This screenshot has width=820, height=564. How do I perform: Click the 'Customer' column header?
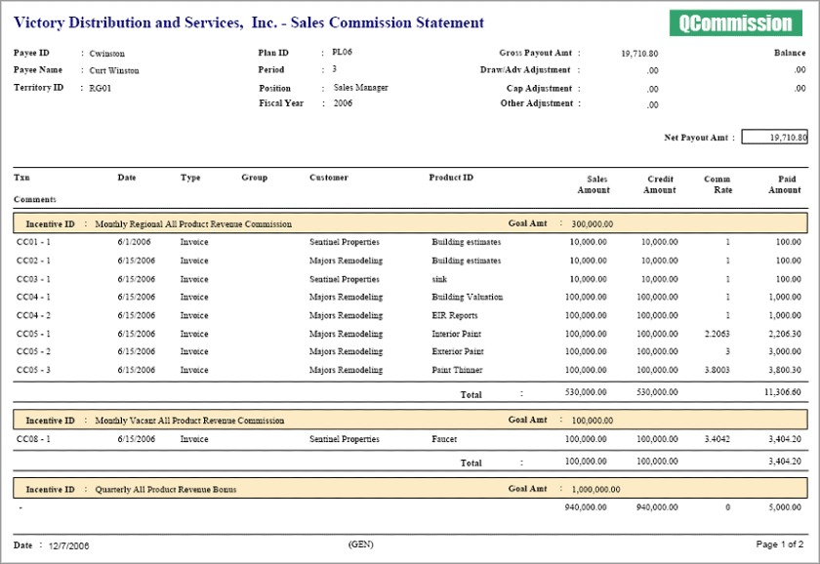[328, 178]
